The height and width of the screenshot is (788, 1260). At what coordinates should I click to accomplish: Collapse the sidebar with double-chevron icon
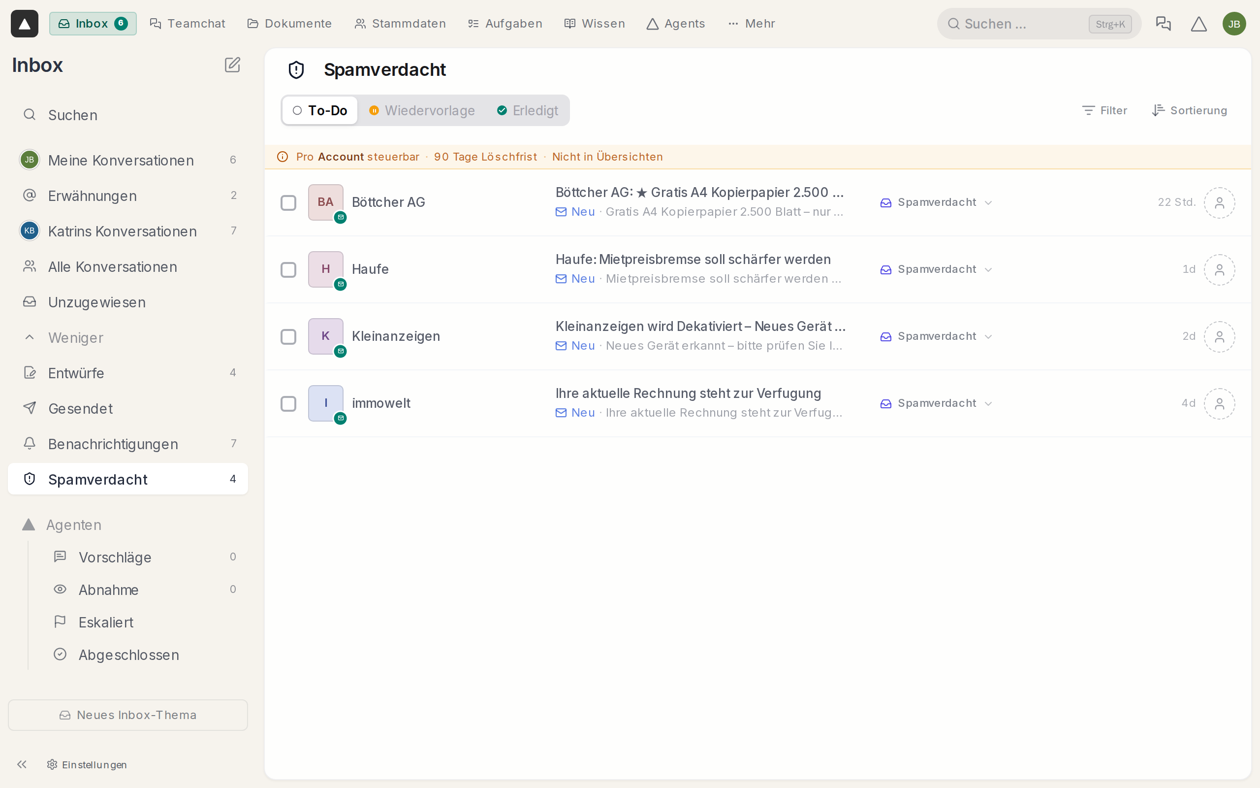click(x=22, y=764)
